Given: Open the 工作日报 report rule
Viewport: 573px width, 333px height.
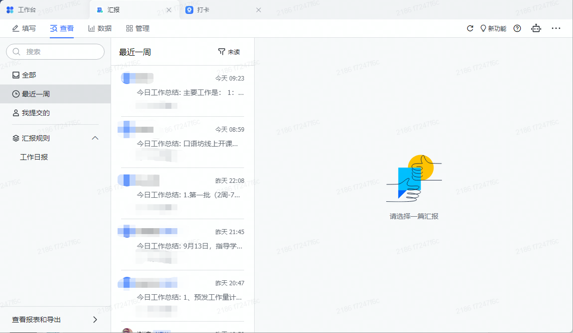Looking at the screenshot, I should coord(34,158).
